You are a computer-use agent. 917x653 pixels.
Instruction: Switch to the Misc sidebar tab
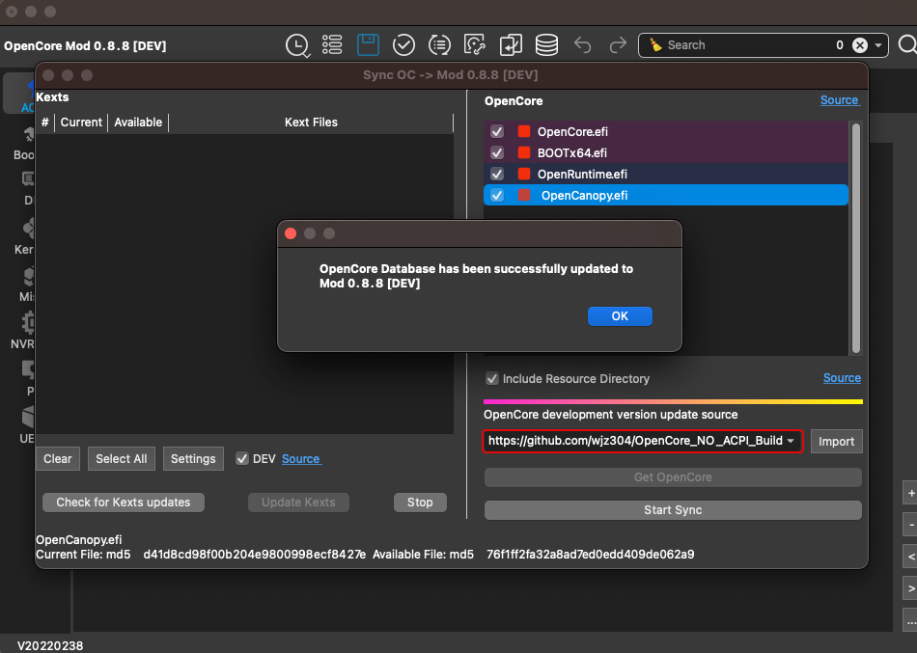26,285
